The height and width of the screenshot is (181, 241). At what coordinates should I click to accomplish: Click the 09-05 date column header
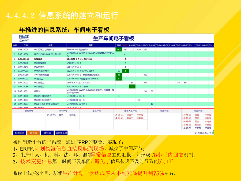coord(152,45)
